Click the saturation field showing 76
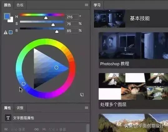 72,24
